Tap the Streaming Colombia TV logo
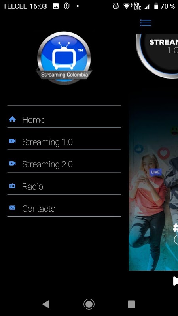Image resolution: width=178 pixels, height=316 pixels. [64, 58]
